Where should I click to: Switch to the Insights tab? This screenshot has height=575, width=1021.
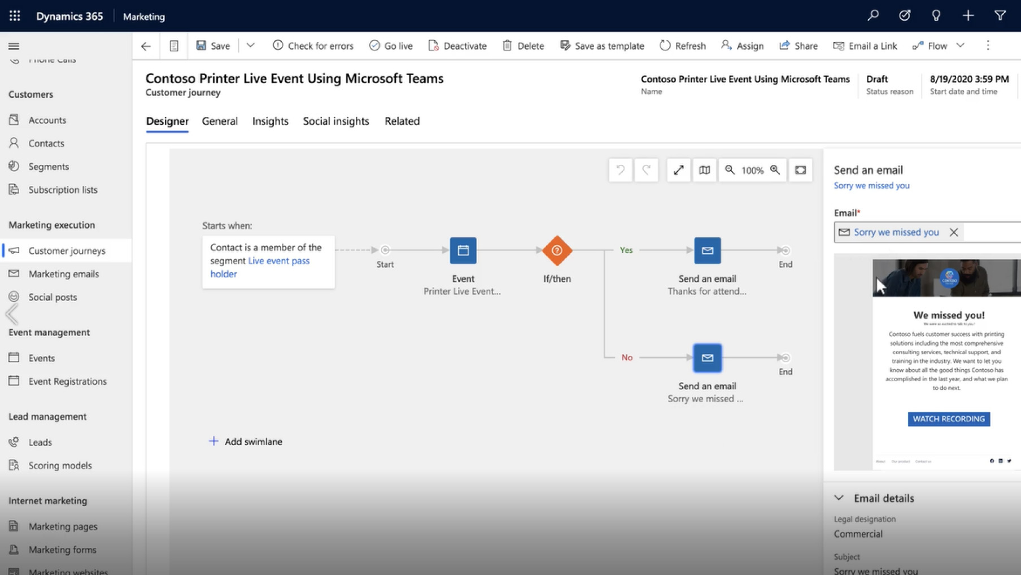click(x=270, y=121)
